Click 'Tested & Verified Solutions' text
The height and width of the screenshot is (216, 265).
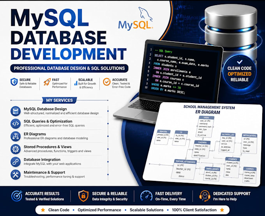coord(44,199)
